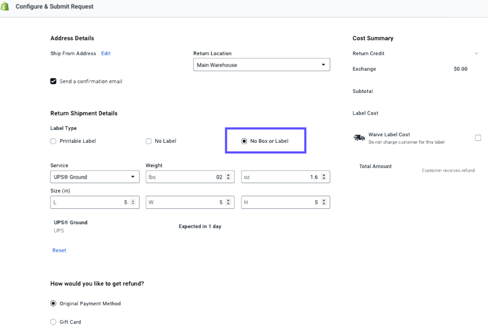488x329 pixels.
Task: Increment the lbs weight stepper
Action: point(229,175)
